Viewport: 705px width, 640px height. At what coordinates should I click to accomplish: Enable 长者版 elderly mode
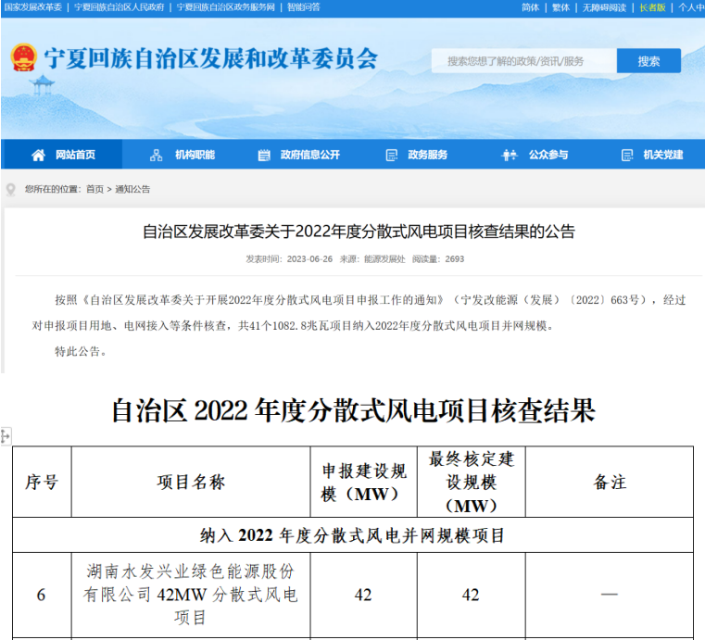[x=652, y=7]
